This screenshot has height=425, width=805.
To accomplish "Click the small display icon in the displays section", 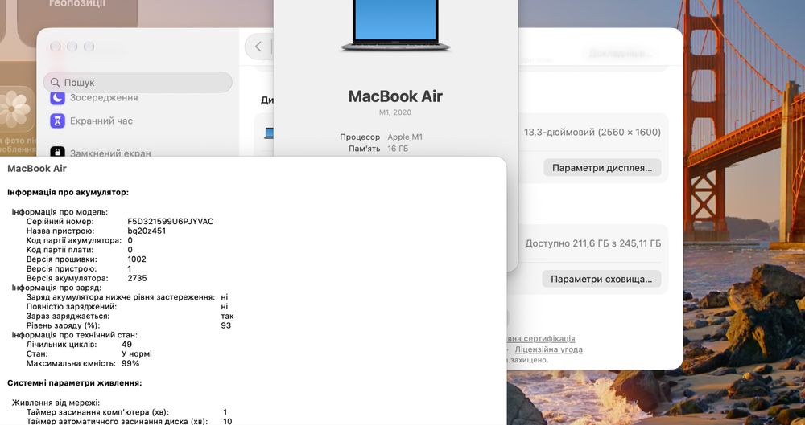I will (x=269, y=133).
